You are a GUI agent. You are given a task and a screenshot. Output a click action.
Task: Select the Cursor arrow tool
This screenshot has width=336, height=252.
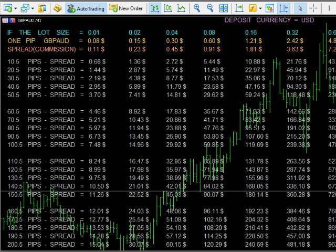click(x=300, y=8)
